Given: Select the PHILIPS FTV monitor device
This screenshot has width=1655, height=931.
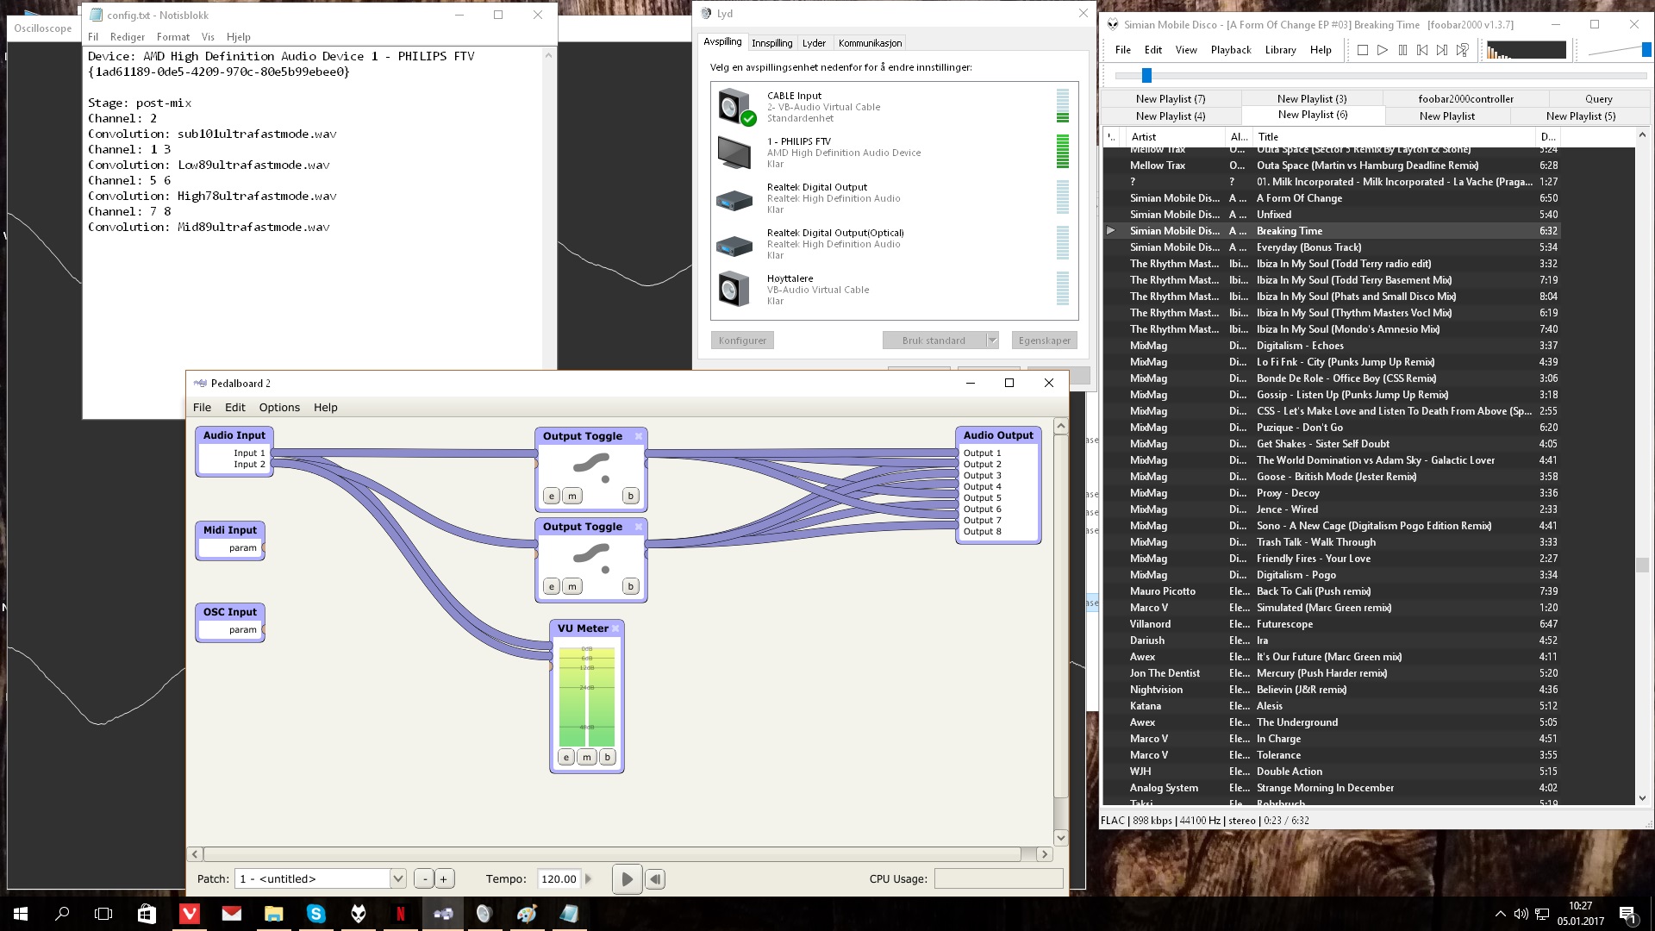Looking at the screenshot, I should click(x=893, y=153).
